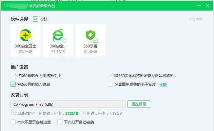The width and height of the screenshot is (214, 131).
Task: Enable 本次不显示安装进度 checkbox
Action: click(x=13, y=122)
